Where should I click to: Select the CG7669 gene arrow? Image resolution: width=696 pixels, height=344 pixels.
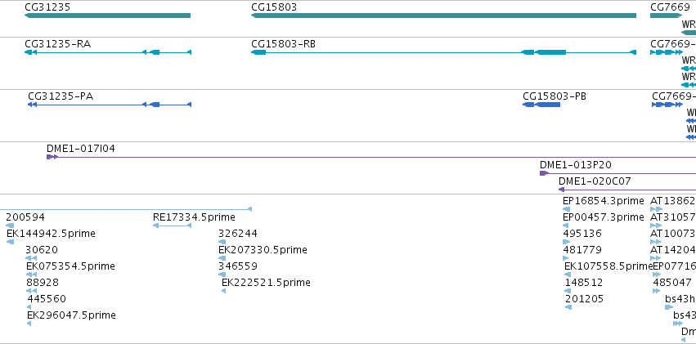click(x=667, y=16)
